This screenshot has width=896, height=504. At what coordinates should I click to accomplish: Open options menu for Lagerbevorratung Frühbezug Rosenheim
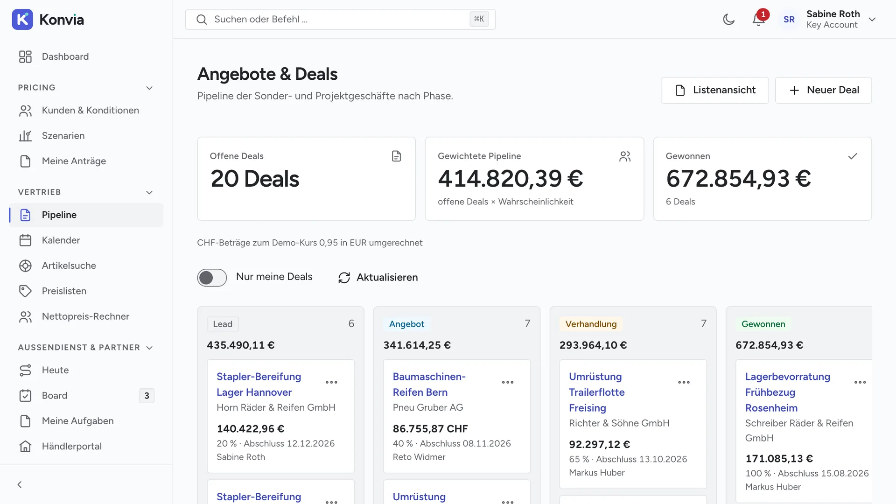click(860, 382)
